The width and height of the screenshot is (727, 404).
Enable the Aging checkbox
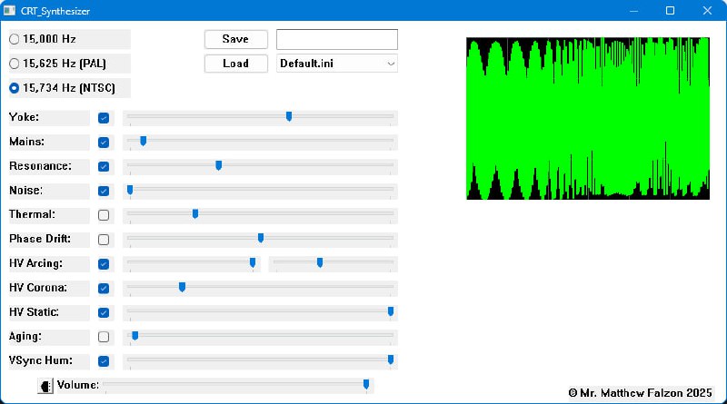104,337
